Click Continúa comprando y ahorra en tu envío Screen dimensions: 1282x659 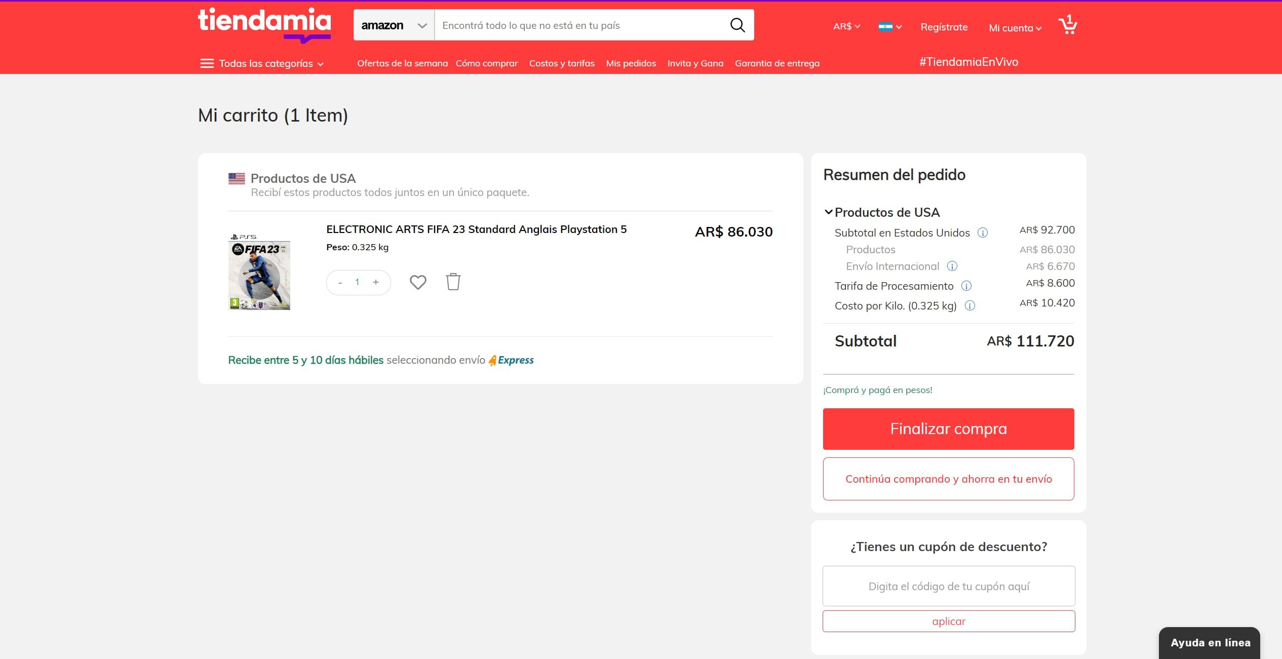pyautogui.click(x=948, y=479)
